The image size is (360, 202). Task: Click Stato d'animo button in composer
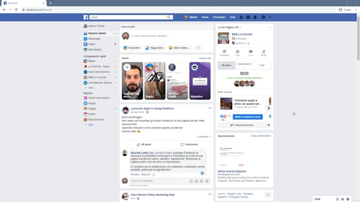pos(179,48)
